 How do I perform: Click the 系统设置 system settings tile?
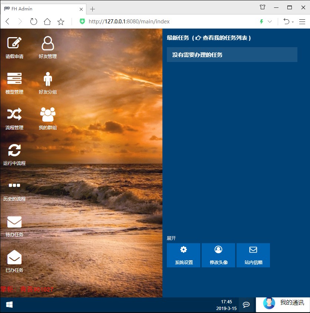tap(184, 255)
